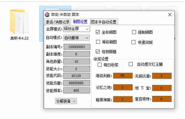This screenshot has width=185, height=119.
Task: Click the orange 等级判断 field
Action: [123, 75]
